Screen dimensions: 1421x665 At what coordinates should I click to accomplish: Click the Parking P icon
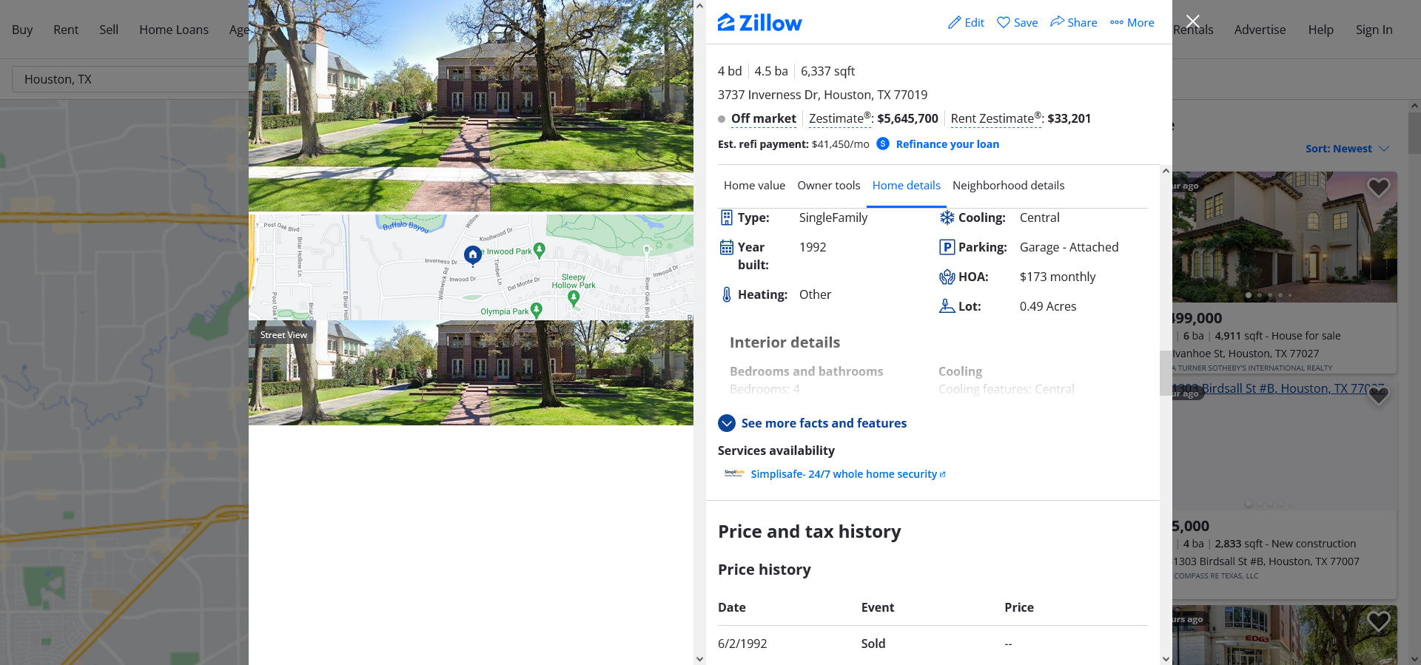947,247
